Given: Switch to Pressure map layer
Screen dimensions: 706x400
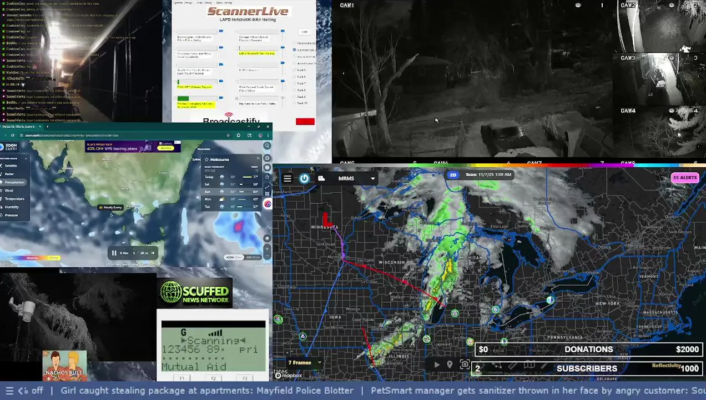Looking at the screenshot, I should click(x=11, y=215).
